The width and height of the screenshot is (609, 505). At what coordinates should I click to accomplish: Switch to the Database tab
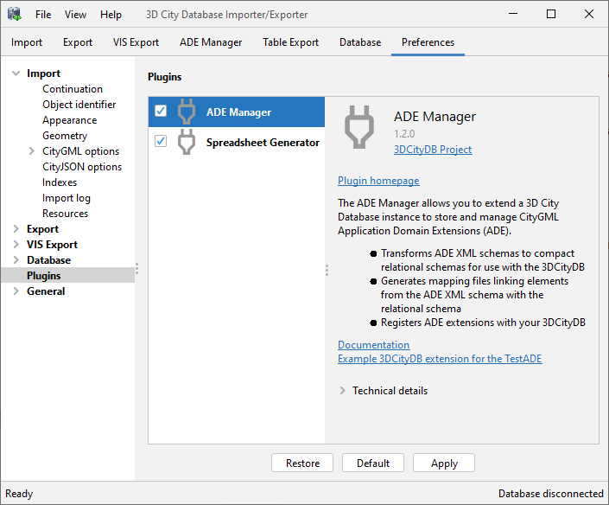(x=360, y=42)
